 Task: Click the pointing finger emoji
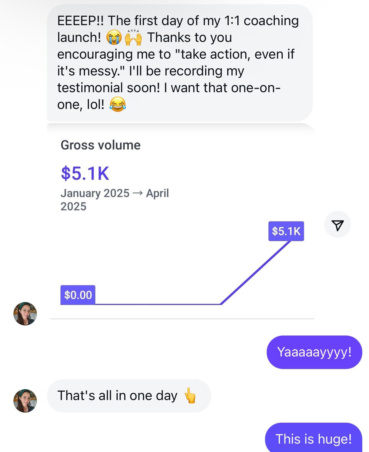click(x=190, y=396)
